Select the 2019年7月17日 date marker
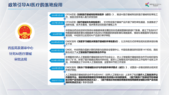Screen dimensions: 169x95 [57, 51]
